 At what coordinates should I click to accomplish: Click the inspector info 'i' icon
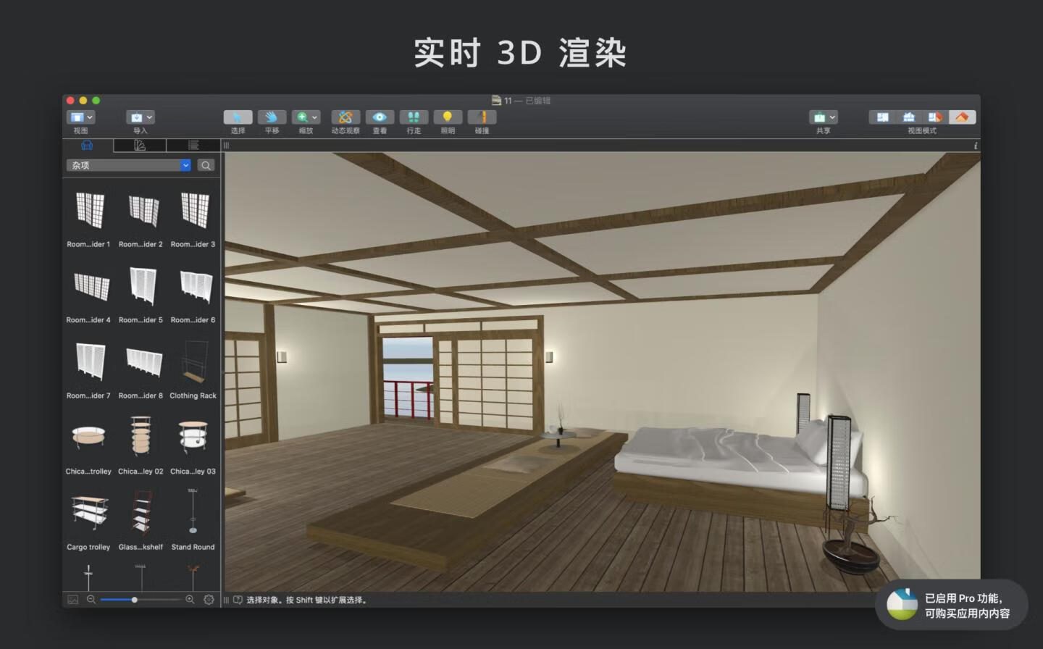click(975, 146)
